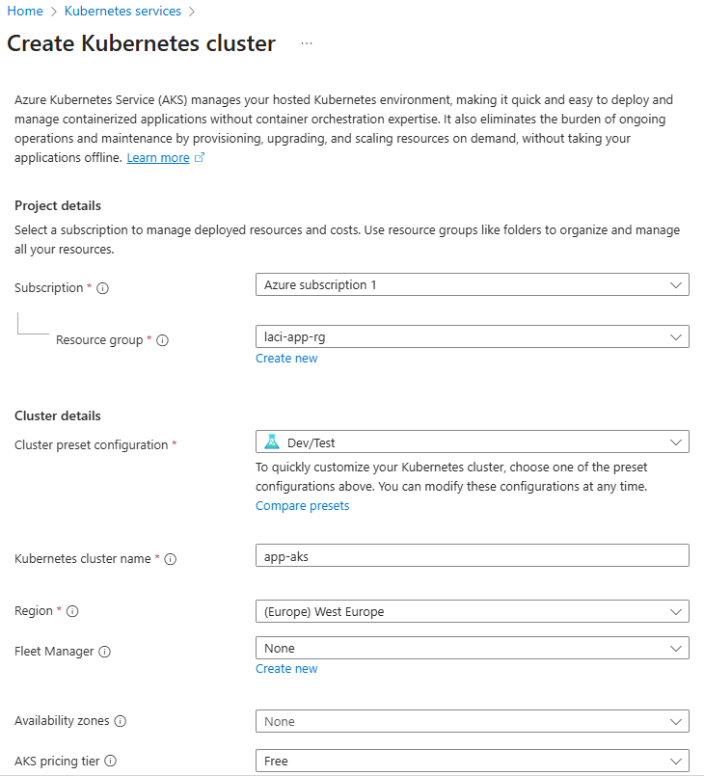Click the Kubernetes cluster name info icon
The width and height of the screenshot is (704, 776).
[x=171, y=559]
